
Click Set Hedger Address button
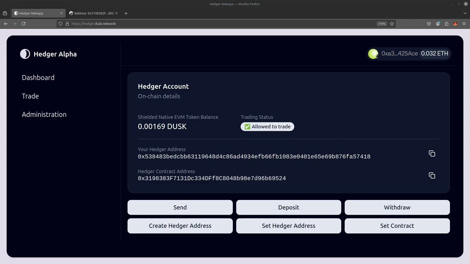point(289,226)
